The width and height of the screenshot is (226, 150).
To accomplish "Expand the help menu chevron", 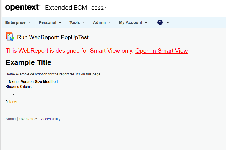I will 168,23.
